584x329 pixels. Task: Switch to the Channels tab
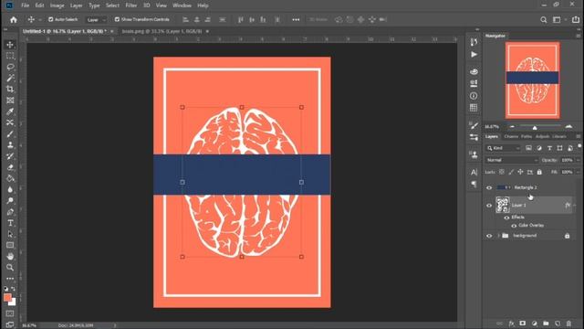coord(511,136)
